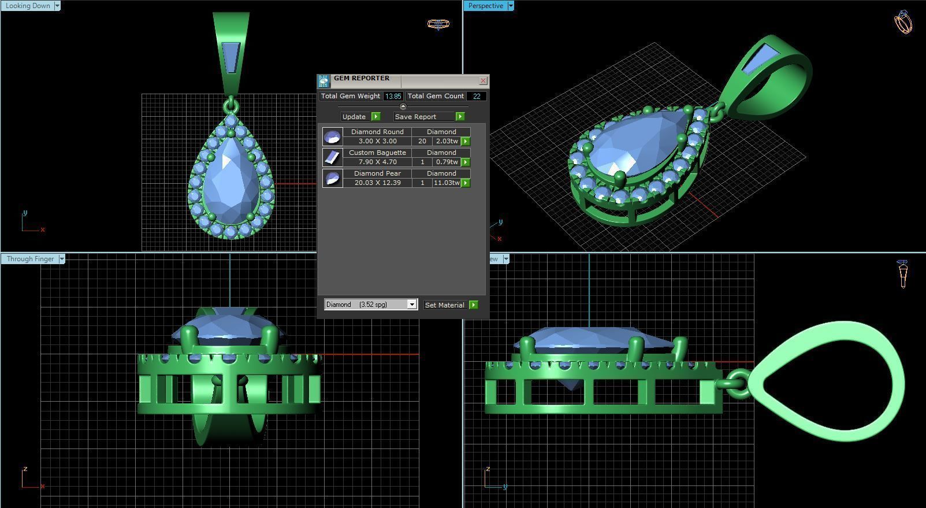926x508 pixels.
Task: Select the Looking Down viewport tab
Action: 28,6
